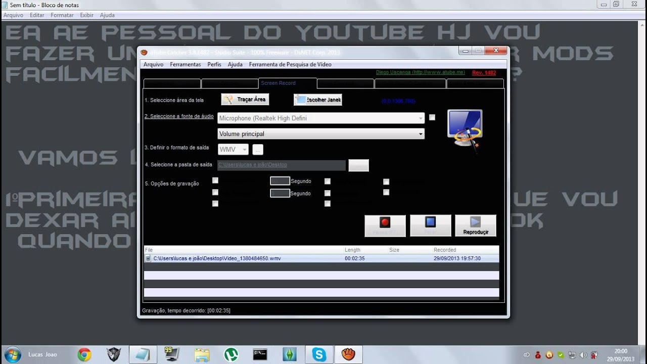Image resolution: width=647 pixels, height=364 pixels.
Task: Open Skype from the taskbar
Action: coord(319,354)
